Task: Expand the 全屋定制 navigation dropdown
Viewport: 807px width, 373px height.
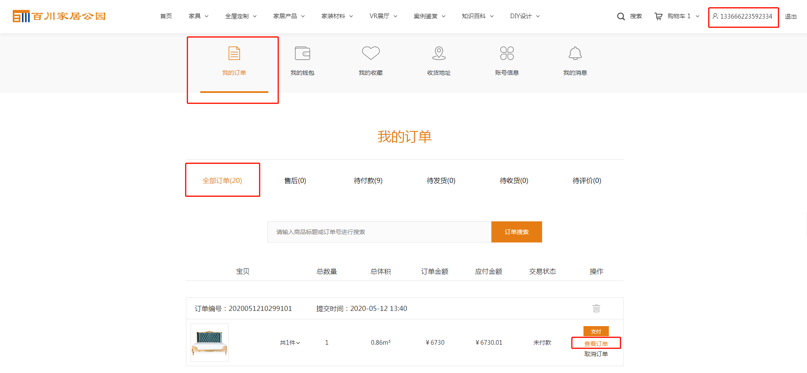Action: coord(241,16)
